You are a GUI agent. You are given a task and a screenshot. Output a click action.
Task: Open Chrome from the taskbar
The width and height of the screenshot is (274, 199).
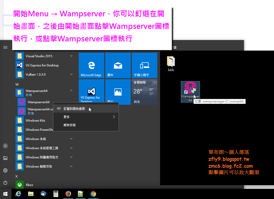pos(93,194)
